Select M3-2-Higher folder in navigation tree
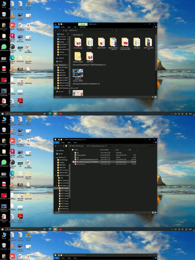The height and width of the screenshot is (260, 195). coord(64,191)
